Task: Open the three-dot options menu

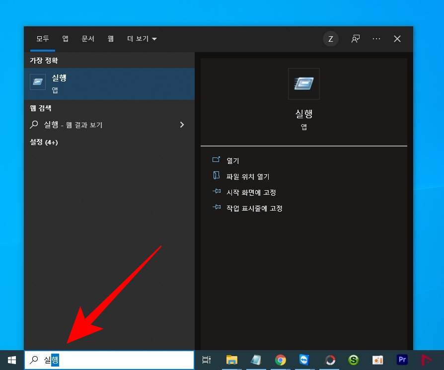Action: point(376,39)
